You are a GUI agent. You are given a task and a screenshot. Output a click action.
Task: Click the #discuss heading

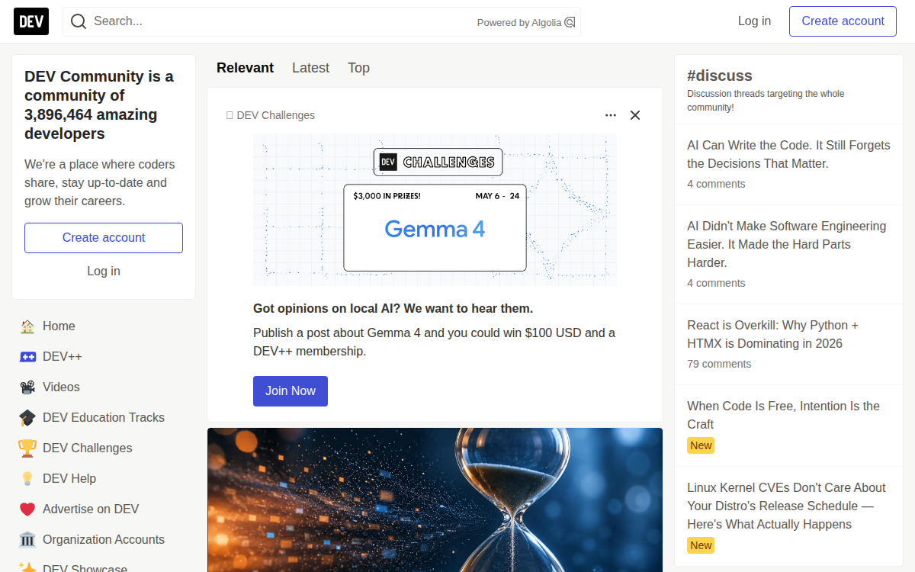tap(720, 76)
